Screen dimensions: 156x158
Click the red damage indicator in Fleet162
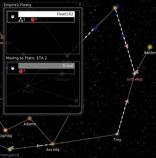(x=32, y=19)
